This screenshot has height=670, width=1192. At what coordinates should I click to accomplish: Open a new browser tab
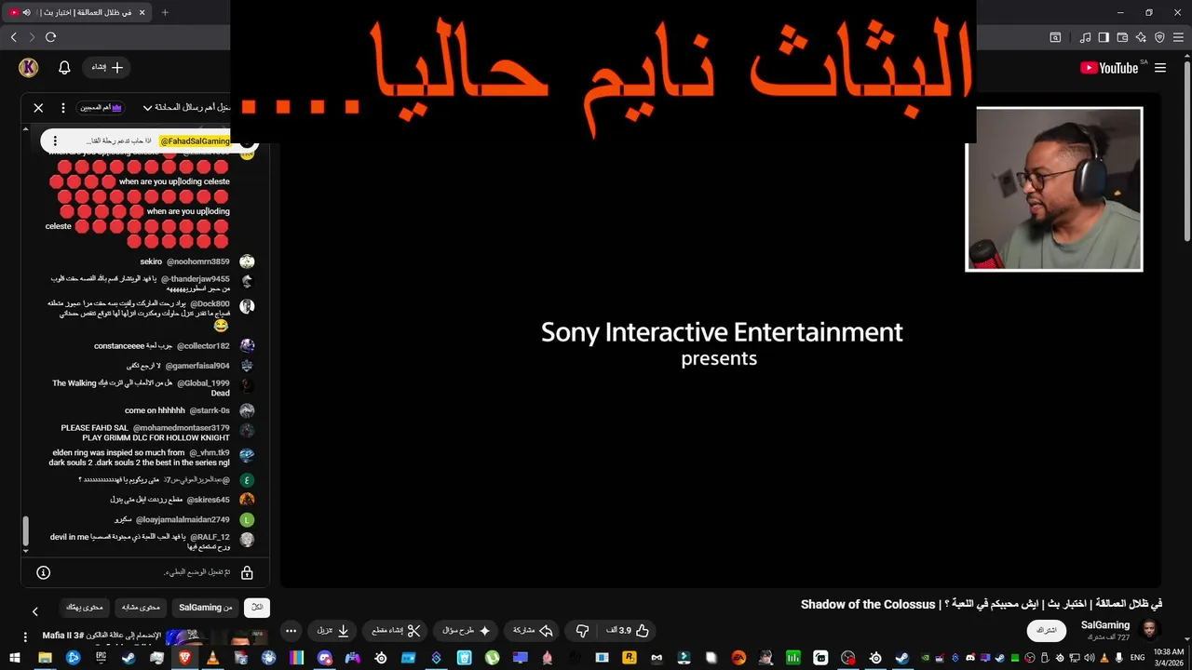[x=165, y=12]
